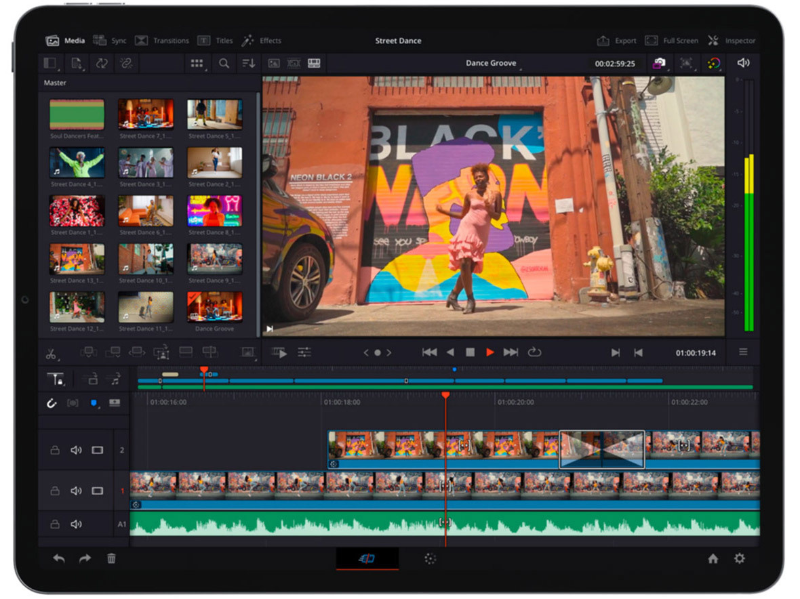Image resolution: width=800 pixels, height=599 pixels.
Task: Select the razor cut tool above the timeline
Action: pos(52,353)
